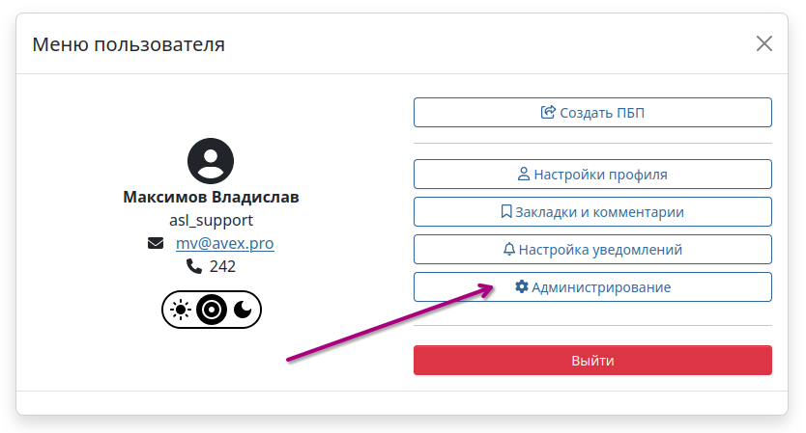Open Настройки профиля
Viewport: 806px width, 433px height.
pos(592,174)
